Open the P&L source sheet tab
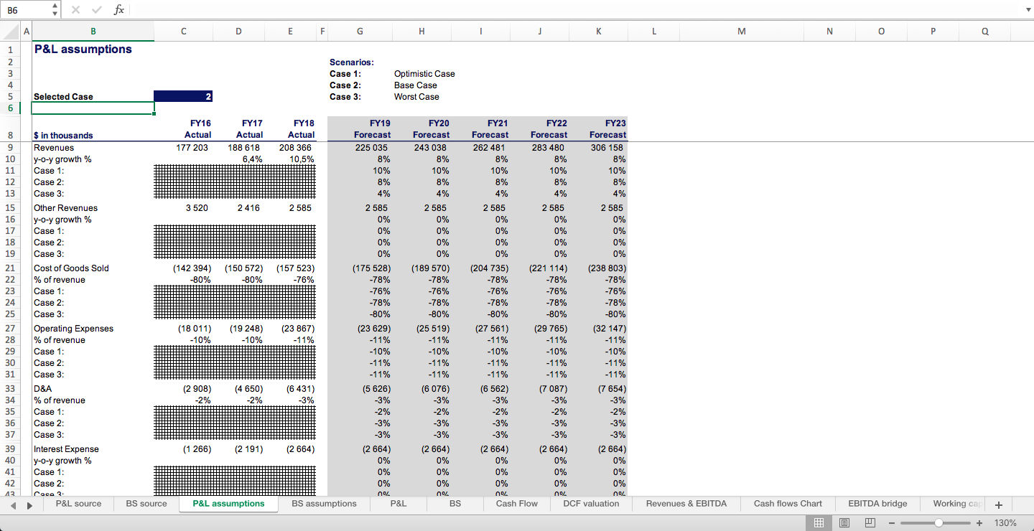The width and height of the screenshot is (1034, 531). click(x=79, y=504)
